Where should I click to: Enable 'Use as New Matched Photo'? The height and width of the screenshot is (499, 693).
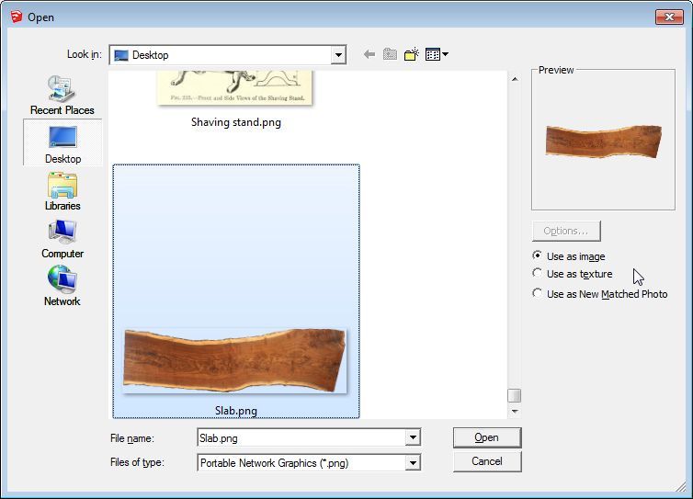(x=538, y=294)
